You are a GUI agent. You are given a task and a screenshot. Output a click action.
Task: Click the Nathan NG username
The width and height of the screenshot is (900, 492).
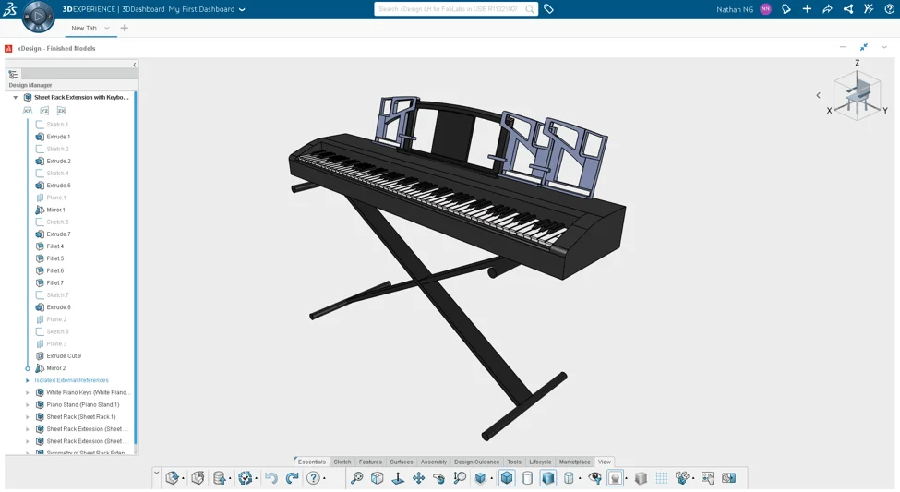pyautogui.click(x=735, y=10)
